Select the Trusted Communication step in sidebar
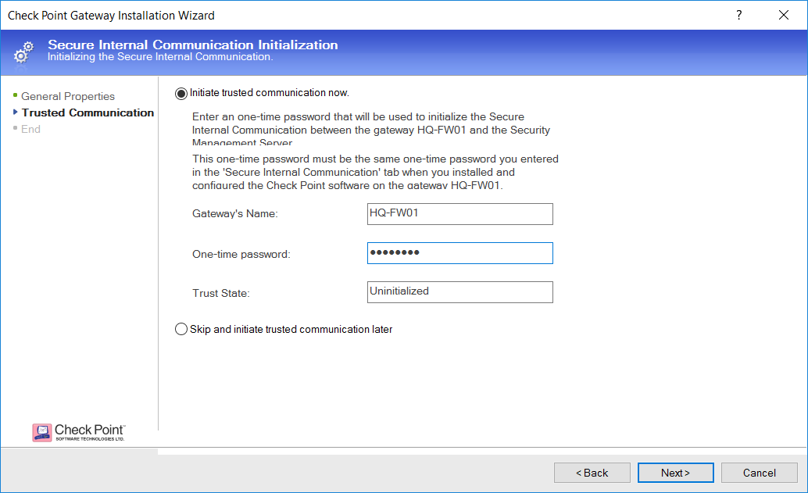The width and height of the screenshot is (808, 493). tap(88, 113)
